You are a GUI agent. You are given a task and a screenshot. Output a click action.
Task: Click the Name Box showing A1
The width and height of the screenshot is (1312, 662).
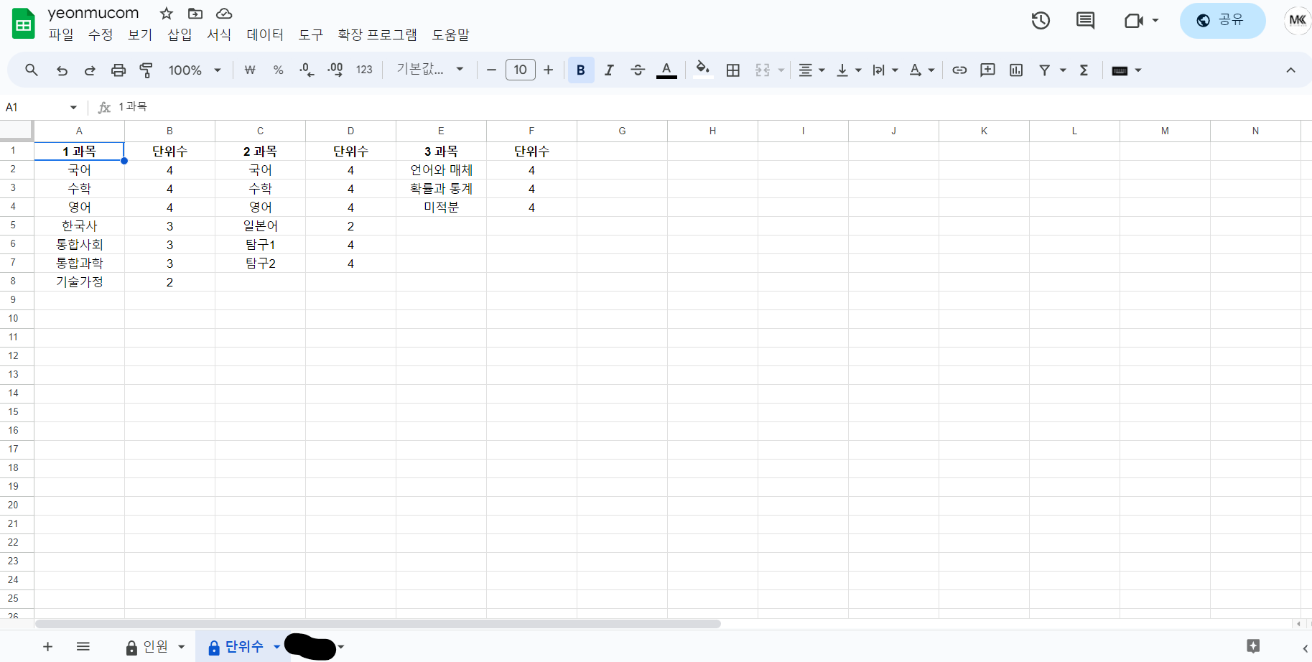click(x=41, y=107)
